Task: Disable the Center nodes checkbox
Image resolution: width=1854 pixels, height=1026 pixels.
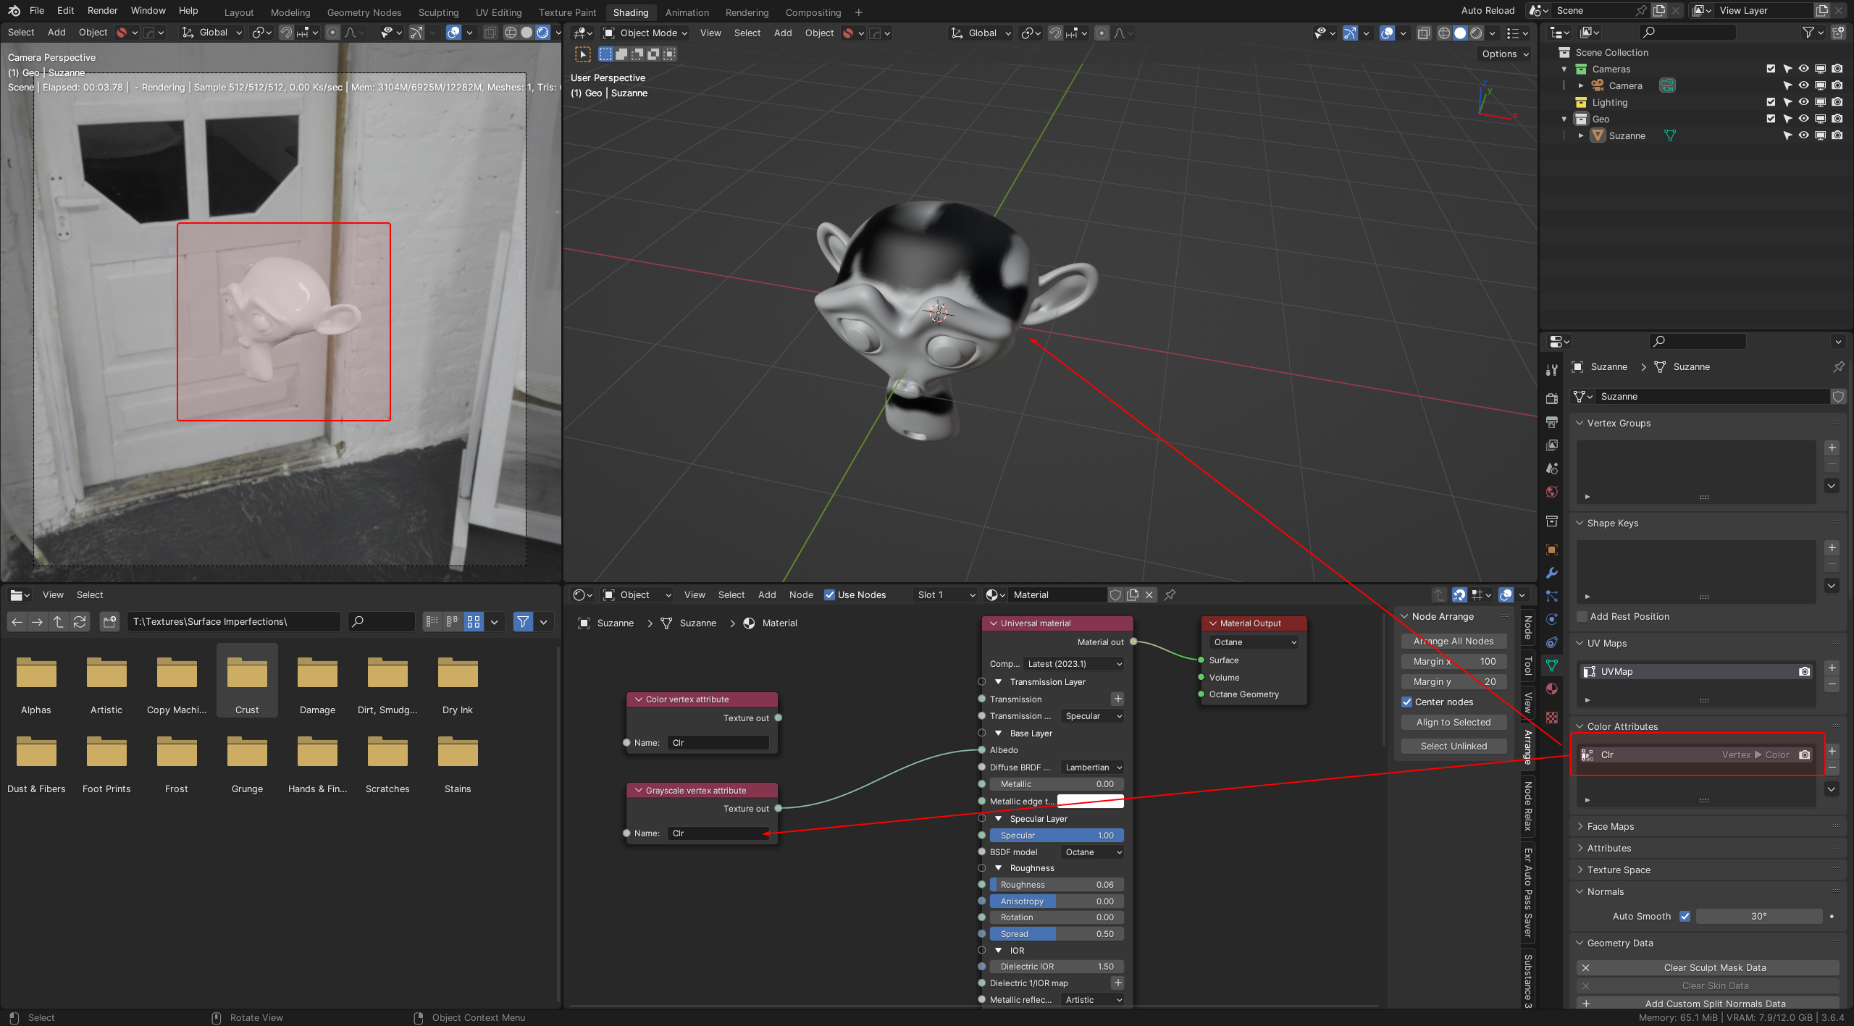Action: [1407, 702]
